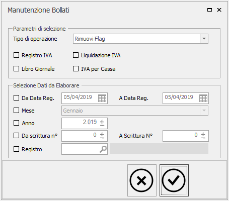Image resolution: width=229 pixels, height=201 pixels.
Task: Click the Registro search magnifier icon
Action: pyautogui.click(x=103, y=149)
